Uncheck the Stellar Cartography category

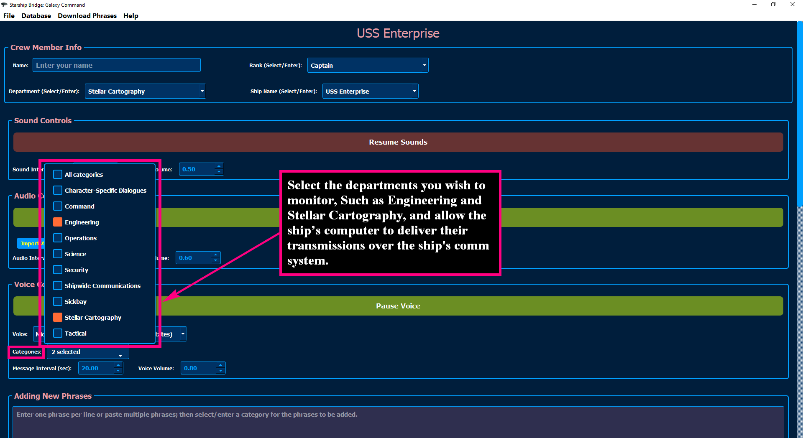(x=57, y=317)
